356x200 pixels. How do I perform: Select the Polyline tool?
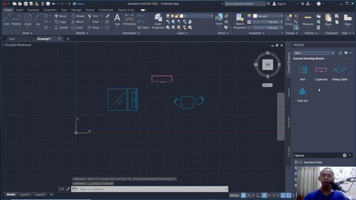click(16, 19)
